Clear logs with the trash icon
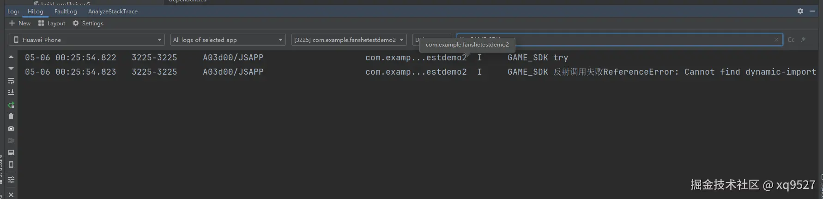 point(11,117)
